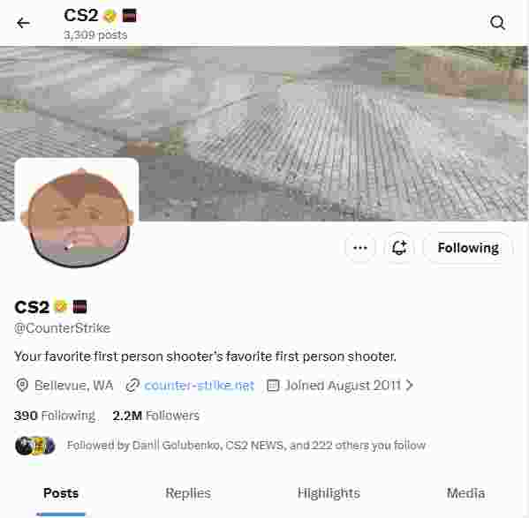Click the affiliate badge icon in the header
The image size is (529, 518).
129,16
